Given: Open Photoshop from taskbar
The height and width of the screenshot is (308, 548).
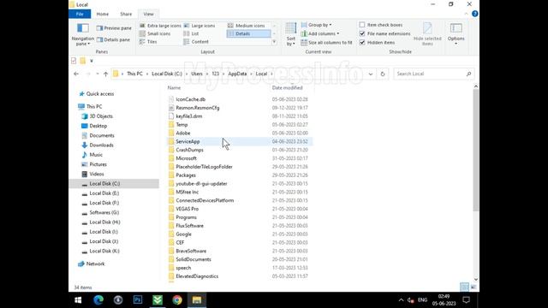Looking at the screenshot, I should click(x=138, y=300).
